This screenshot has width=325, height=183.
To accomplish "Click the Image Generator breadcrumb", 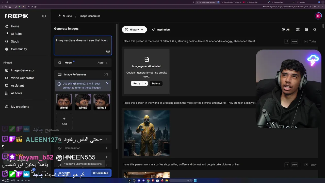I will (90, 16).
